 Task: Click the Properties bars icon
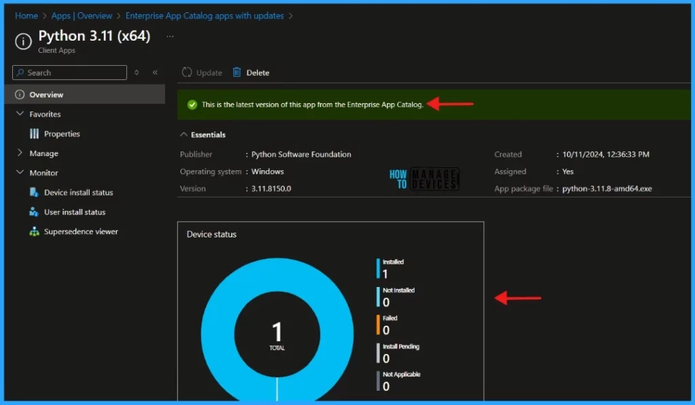34,134
